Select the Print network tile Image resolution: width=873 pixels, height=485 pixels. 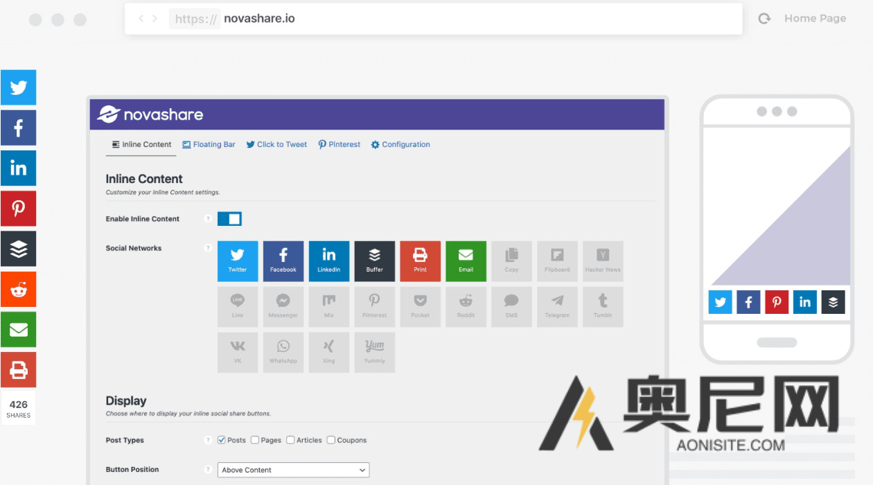421,261
